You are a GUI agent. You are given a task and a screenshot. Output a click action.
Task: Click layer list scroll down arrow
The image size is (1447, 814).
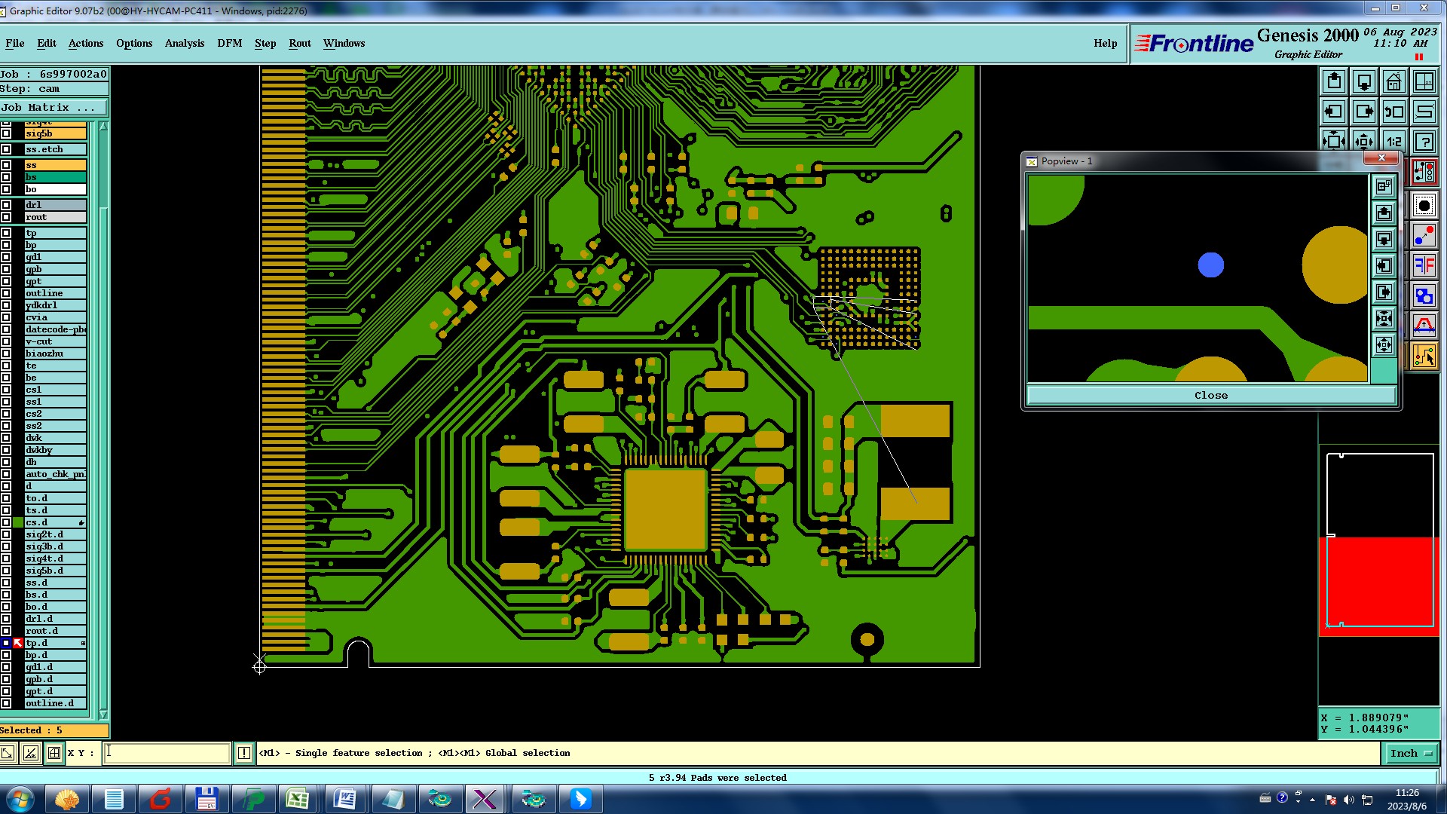(x=103, y=715)
